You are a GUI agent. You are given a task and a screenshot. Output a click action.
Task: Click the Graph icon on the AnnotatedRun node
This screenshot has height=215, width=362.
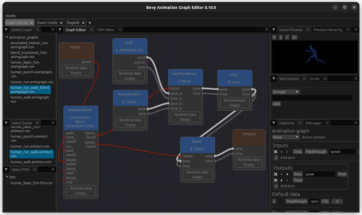124,102
